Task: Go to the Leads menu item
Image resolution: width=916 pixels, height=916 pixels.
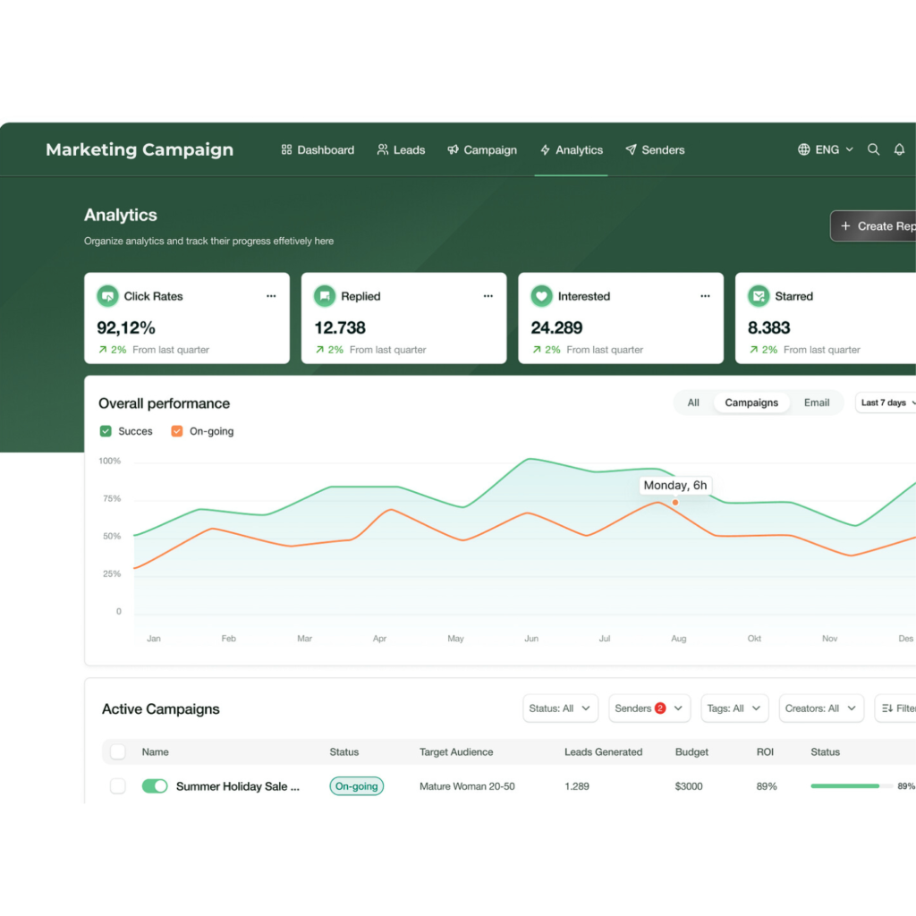Action: pos(401,150)
